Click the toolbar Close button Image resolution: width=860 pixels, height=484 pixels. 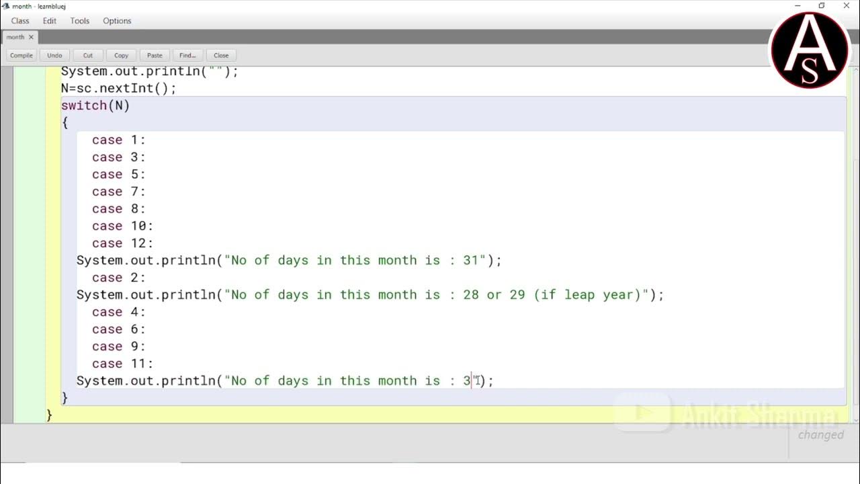(221, 55)
